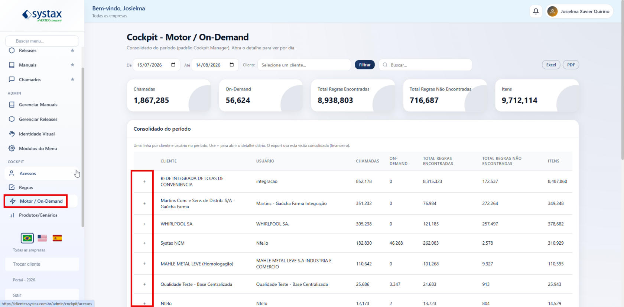Click the De date field
Image resolution: width=624 pixels, height=307 pixels.
pyautogui.click(x=156, y=65)
